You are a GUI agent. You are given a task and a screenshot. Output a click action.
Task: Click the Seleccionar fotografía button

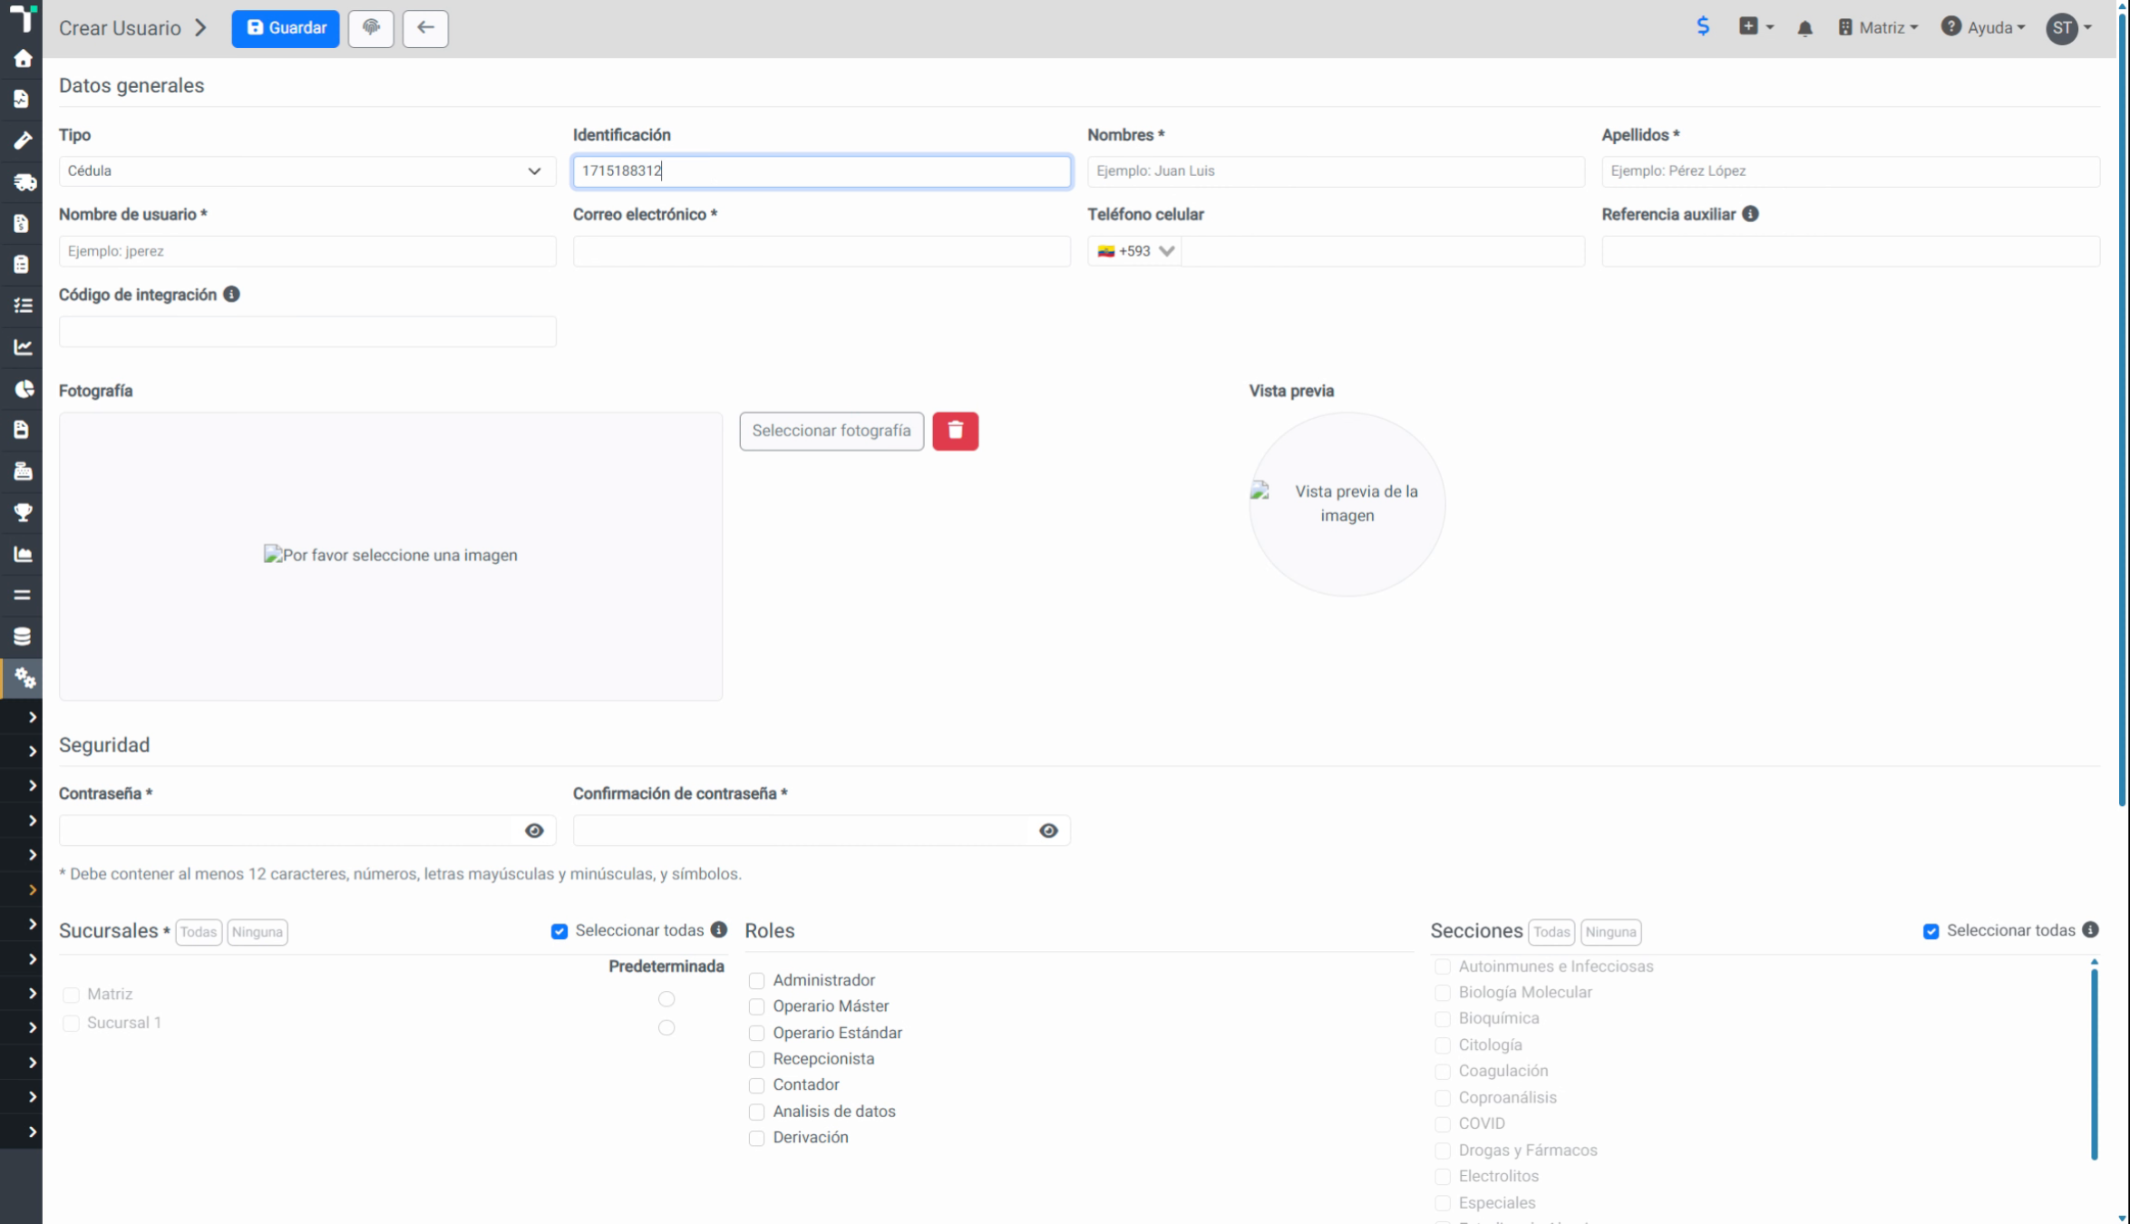pyautogui.click(x=831, y=431)
